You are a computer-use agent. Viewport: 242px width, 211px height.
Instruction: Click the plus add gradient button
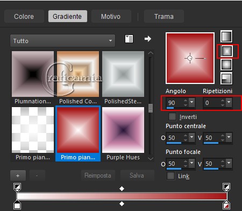tap(18, 175)
